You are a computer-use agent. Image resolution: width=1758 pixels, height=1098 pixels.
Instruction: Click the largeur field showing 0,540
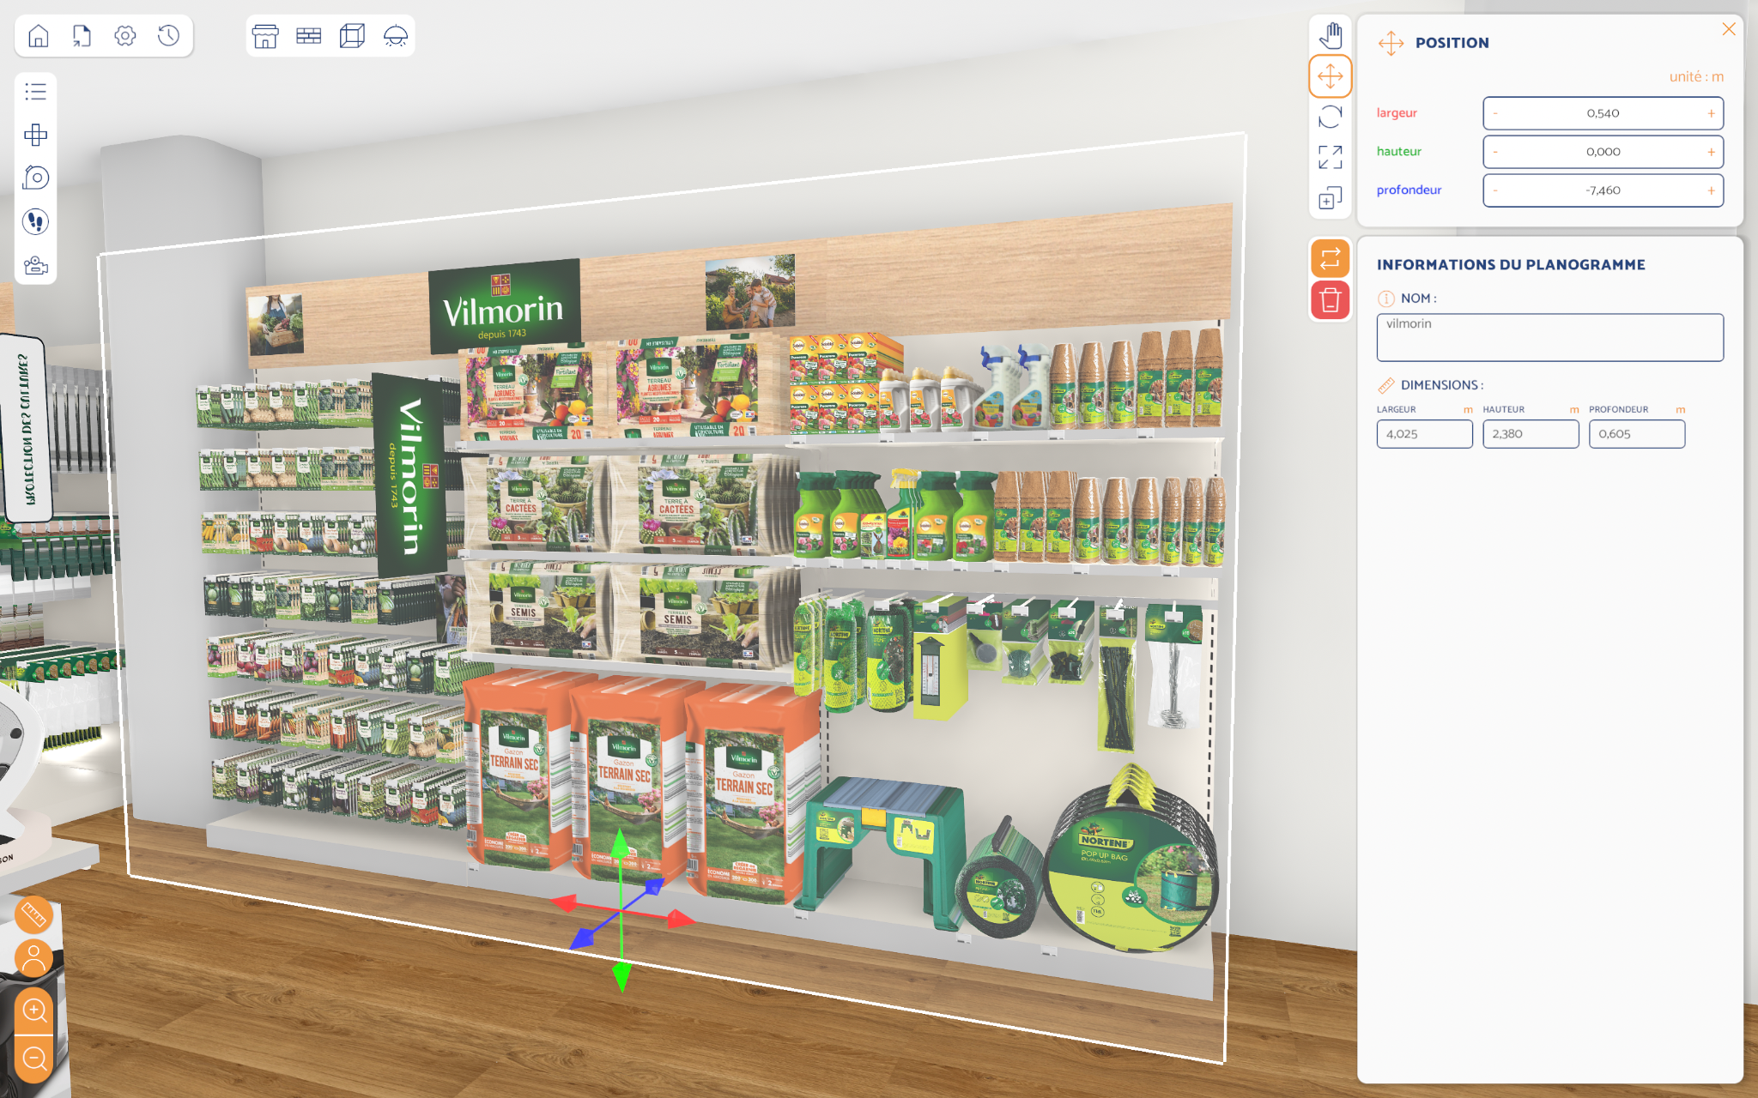1603,113
